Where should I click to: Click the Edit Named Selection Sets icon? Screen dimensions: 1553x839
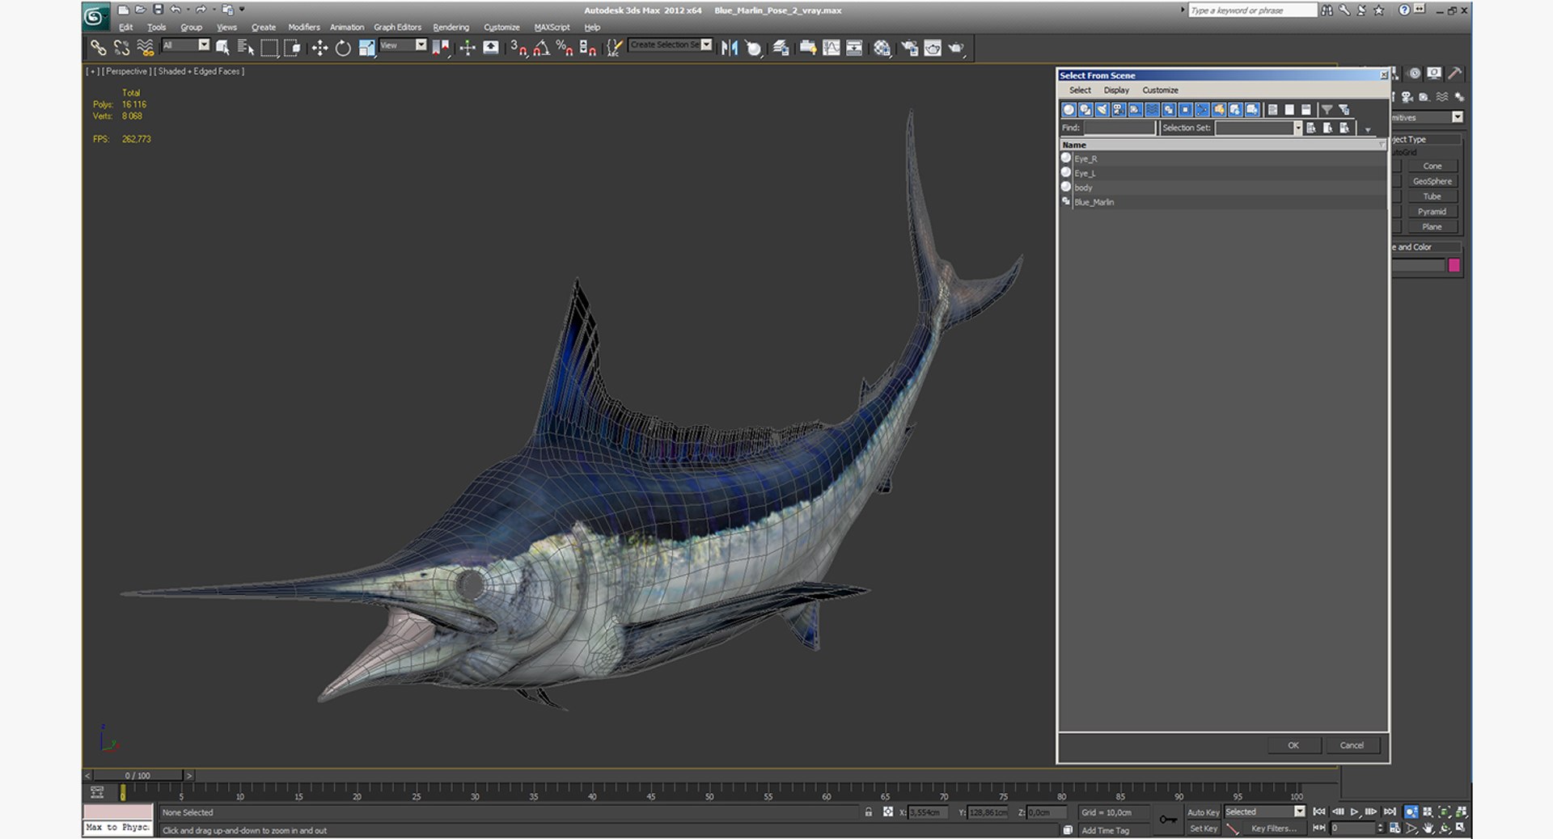[614, 48]
